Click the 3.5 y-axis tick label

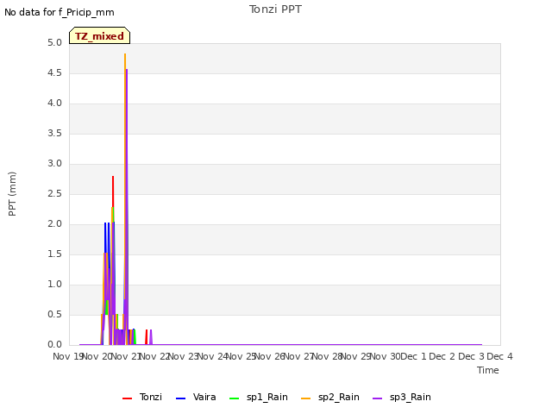coord(54,134)
